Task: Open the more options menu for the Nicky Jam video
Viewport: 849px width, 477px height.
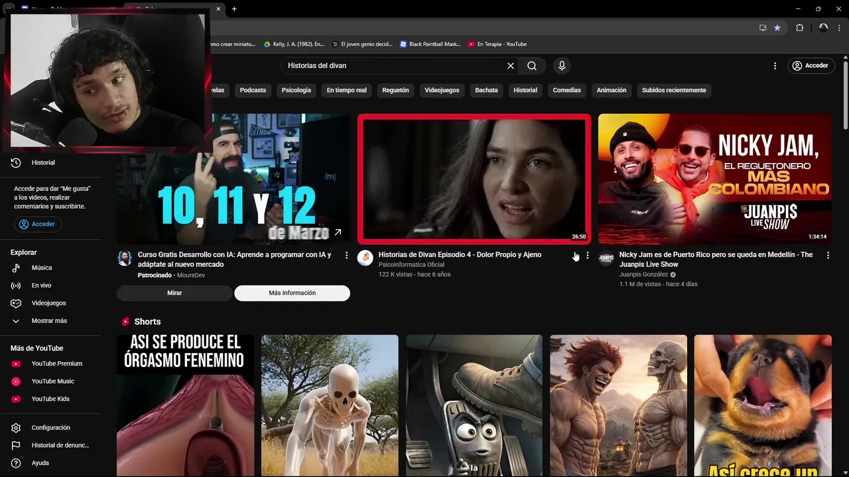Action: [x=828, y=255]
